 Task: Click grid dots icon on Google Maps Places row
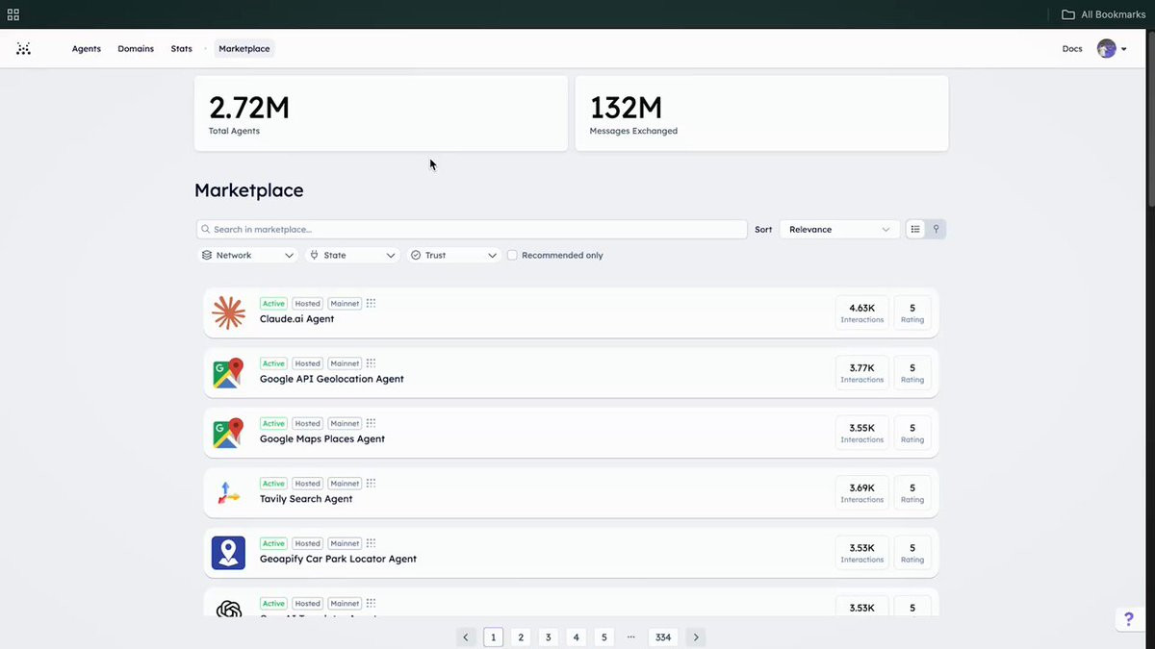coord(371,423)
